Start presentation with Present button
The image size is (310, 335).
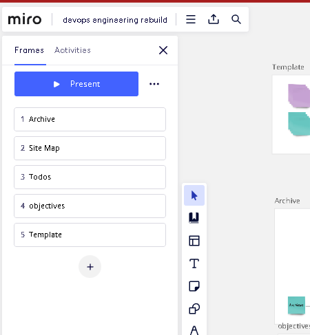(76, 84)
